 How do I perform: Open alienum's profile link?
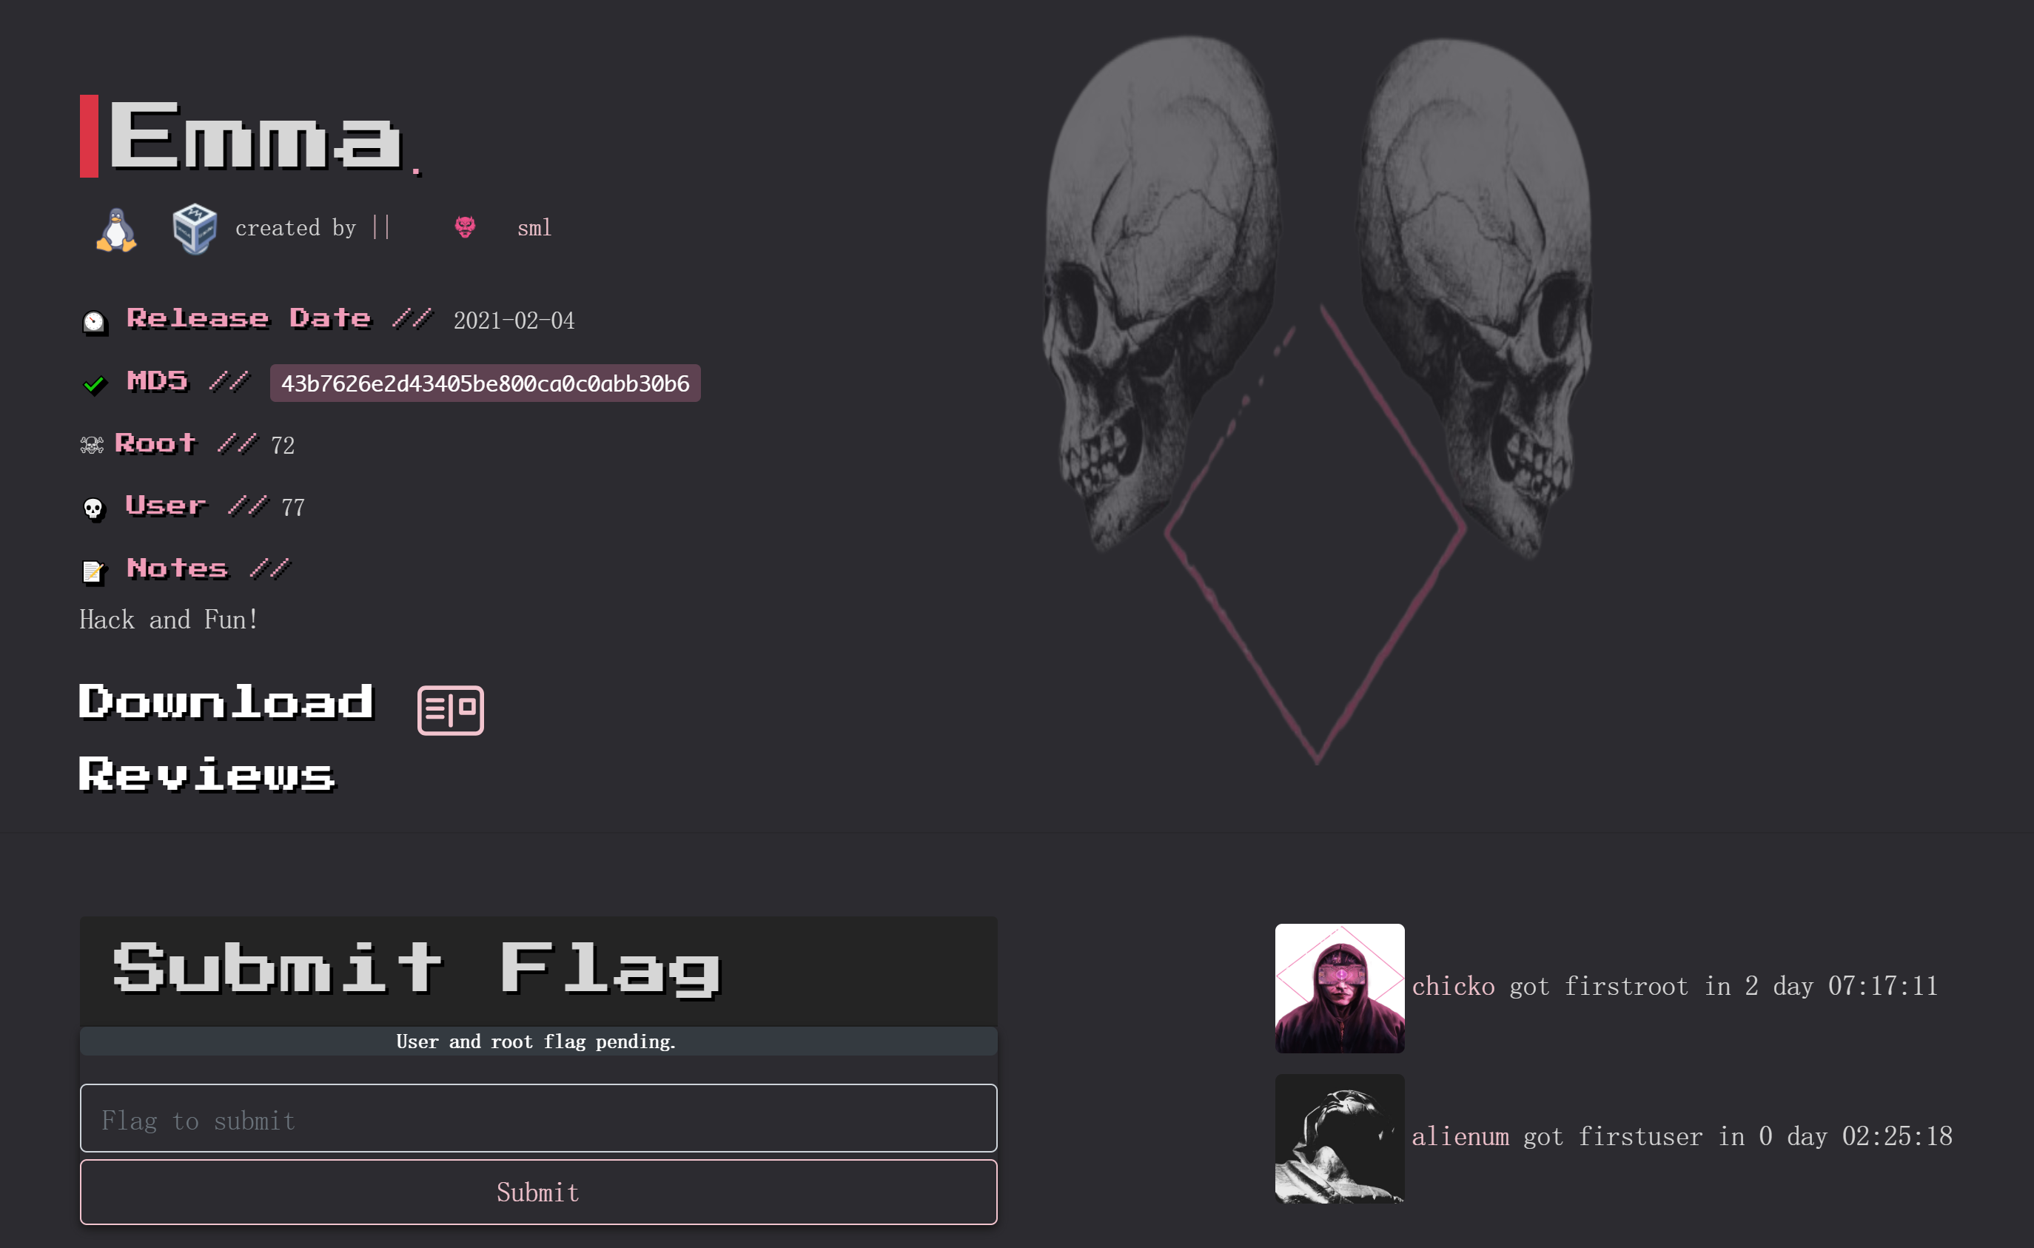tap(1460, 1136)
